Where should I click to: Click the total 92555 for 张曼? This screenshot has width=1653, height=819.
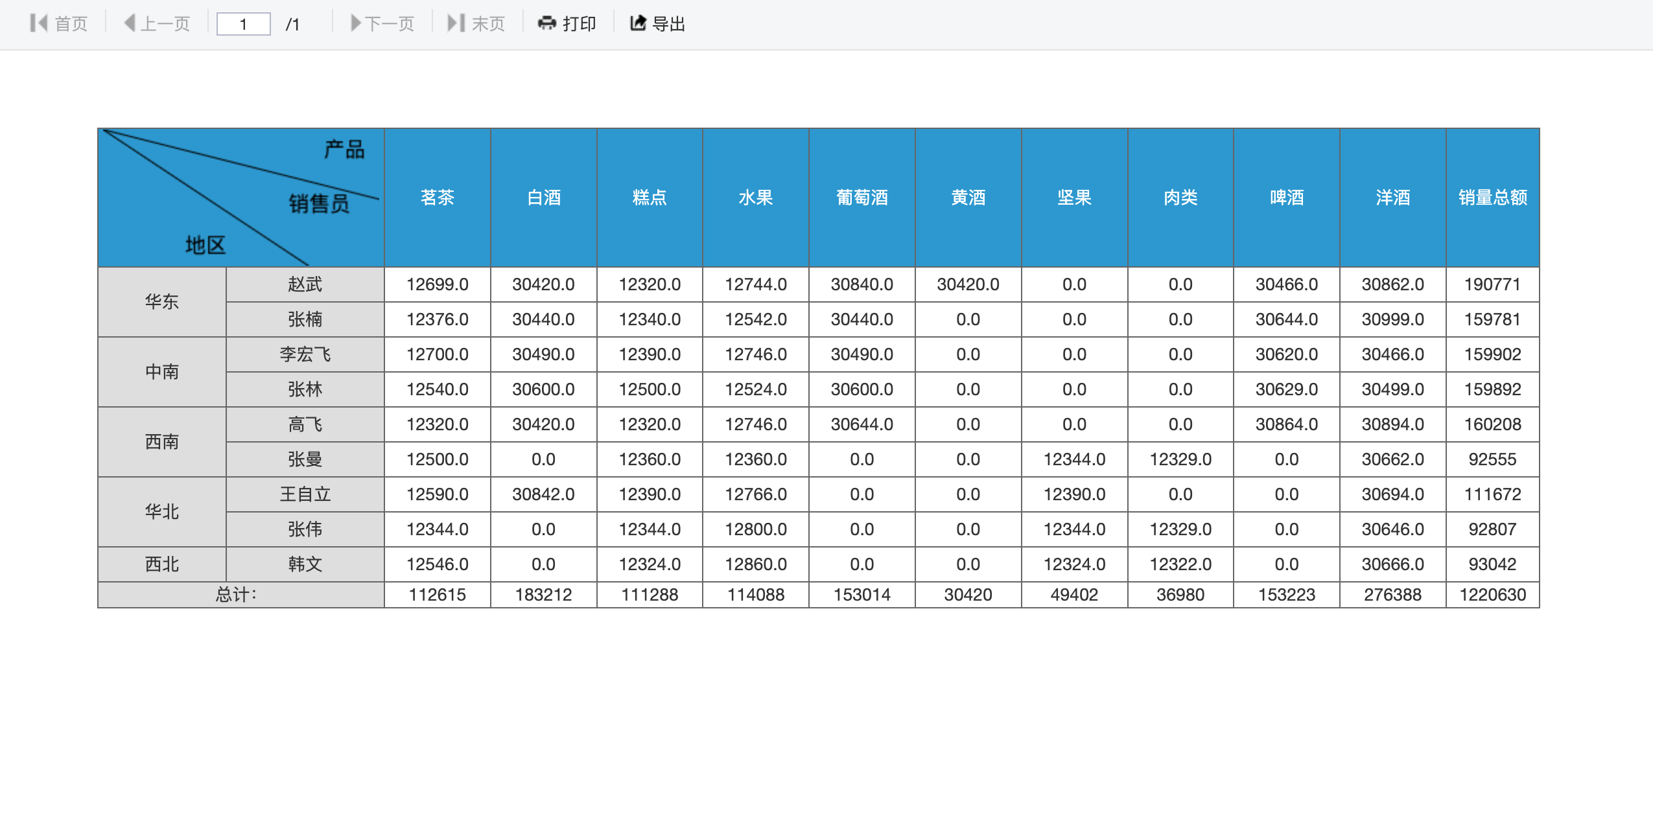(1493, 459)
